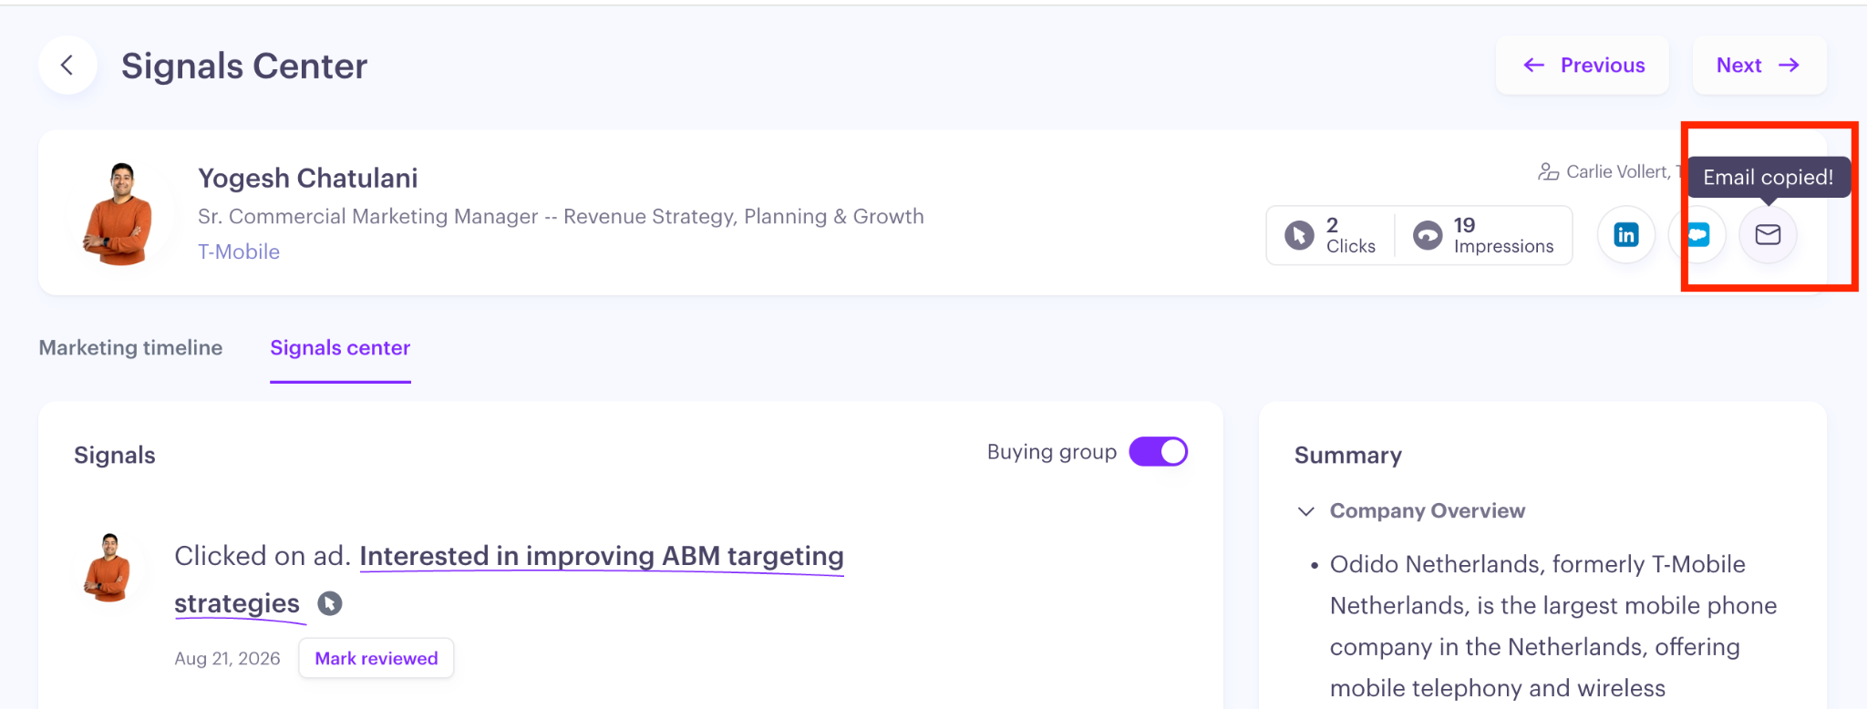Viewport: 1867px width, 709px height.
Task: Go to the Previous contact
Action: point(1583,66)
